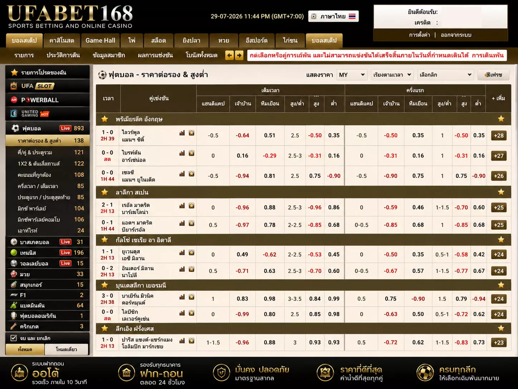Toggle the จบ และ ยกเลิก checkbox
The width and height of the screenshot is (518, 389).
tap(14, 338)
